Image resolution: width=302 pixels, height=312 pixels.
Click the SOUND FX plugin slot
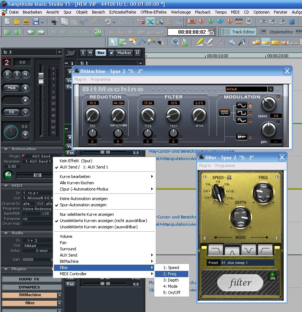click(x=32, y=279)
